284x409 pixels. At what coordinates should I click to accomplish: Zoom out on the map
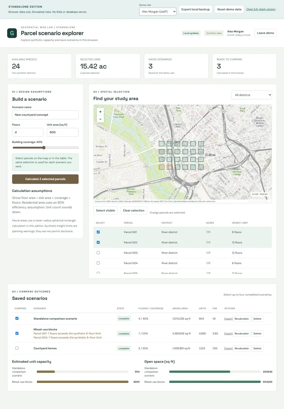(x=100, y=119)
